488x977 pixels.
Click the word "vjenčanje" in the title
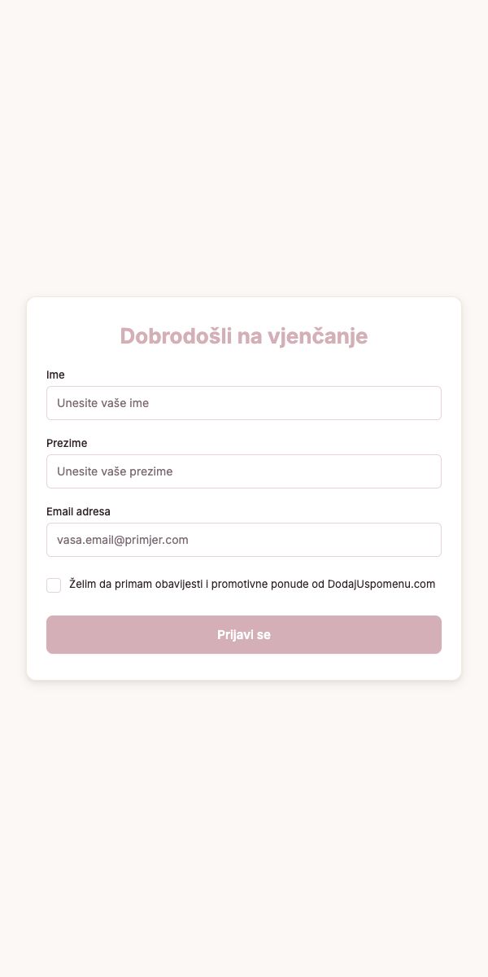pyautogui.click(x=317, y=335)
